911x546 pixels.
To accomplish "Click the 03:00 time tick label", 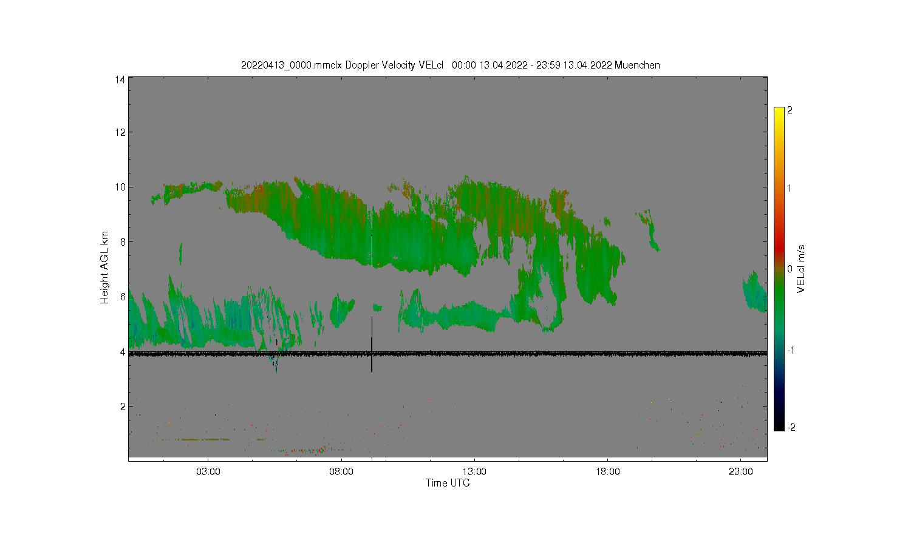I will (x=208, y=471).
